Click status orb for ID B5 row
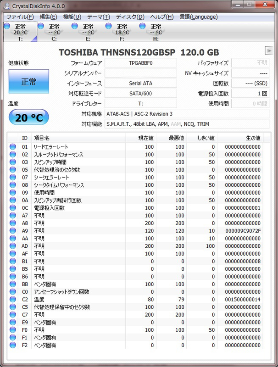 pos(13,269)
